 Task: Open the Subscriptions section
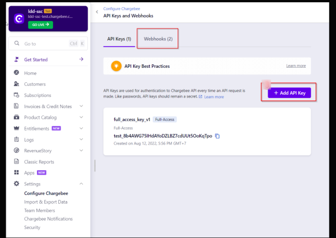click(x=38, y=95)
